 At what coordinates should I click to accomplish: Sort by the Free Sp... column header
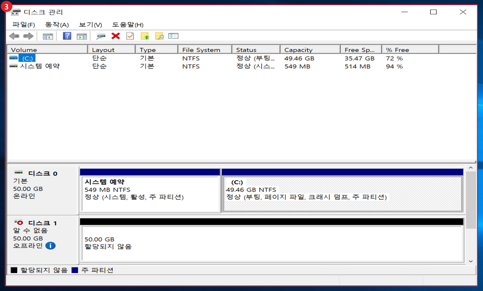pos(361,50)
